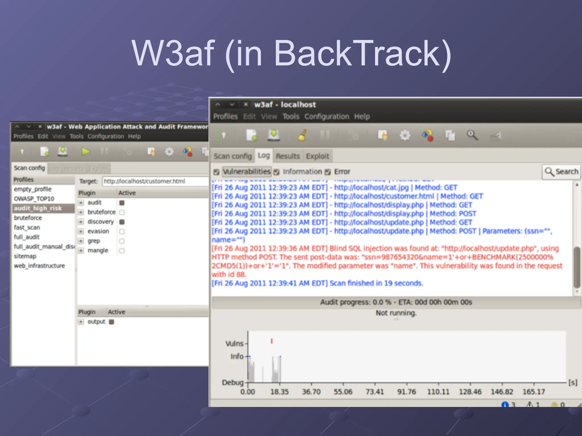
Task: Select the fast_scan profile
Action: point(43,227)
